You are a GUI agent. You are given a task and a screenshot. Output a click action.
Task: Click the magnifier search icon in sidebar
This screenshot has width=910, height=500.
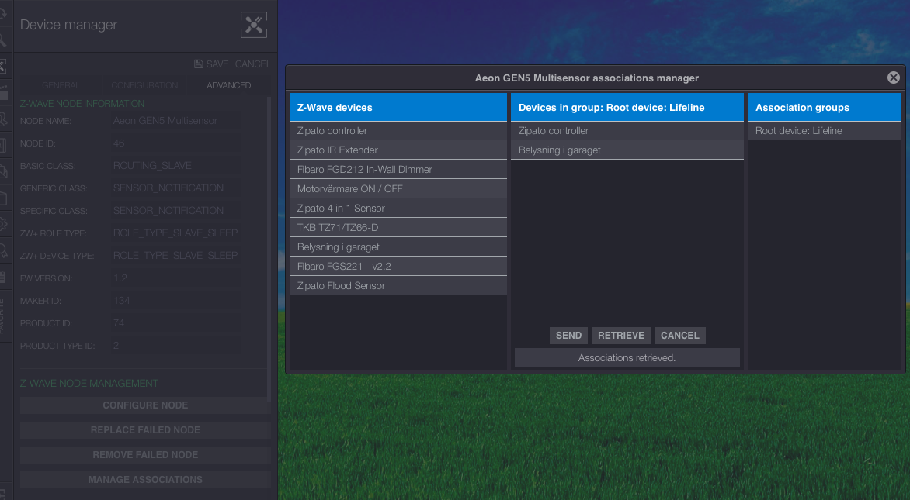pos(3,39)
